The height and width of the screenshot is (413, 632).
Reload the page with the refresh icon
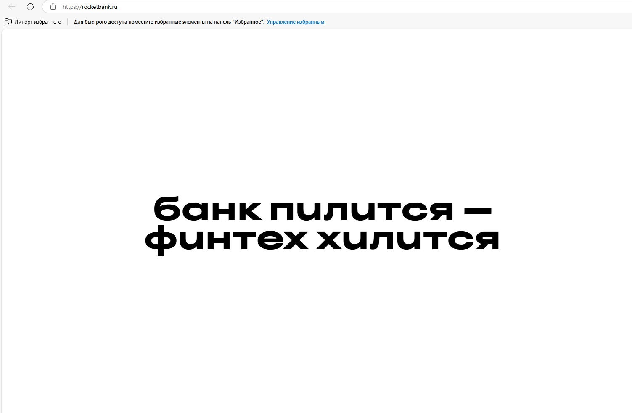[x=30, y=7]
